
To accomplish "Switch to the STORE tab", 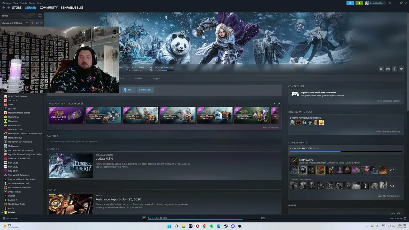I will tap(17, 8).
